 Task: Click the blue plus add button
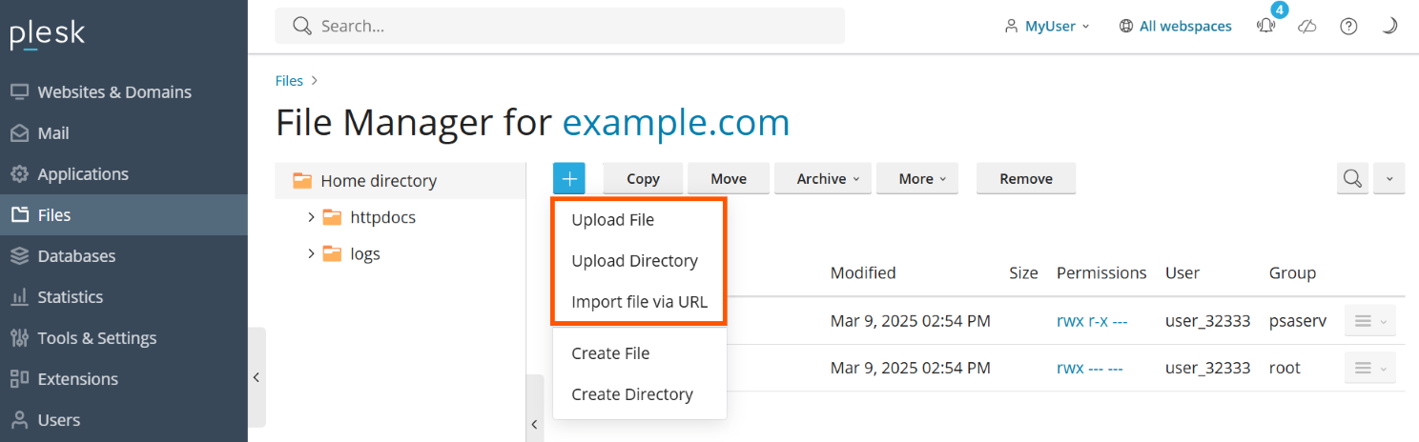[568, 178]
